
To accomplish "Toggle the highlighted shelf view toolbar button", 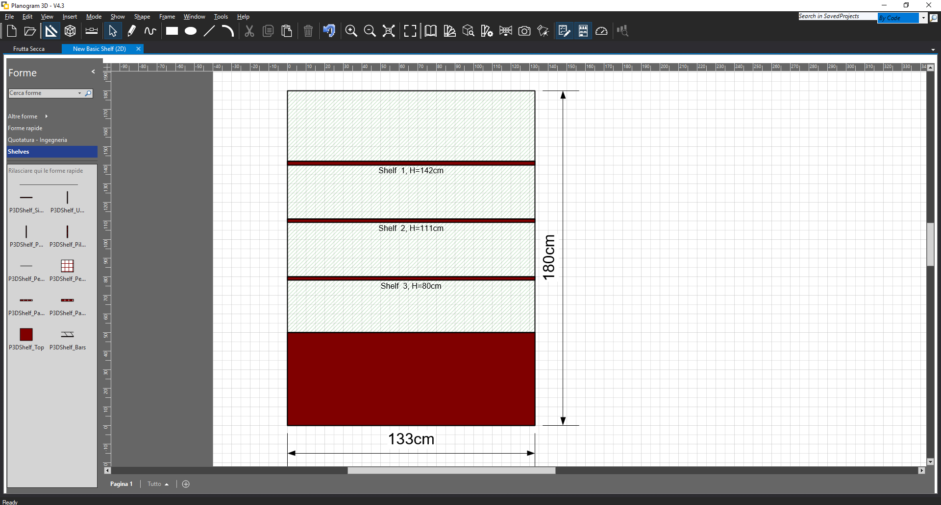I will click(583, 31).
